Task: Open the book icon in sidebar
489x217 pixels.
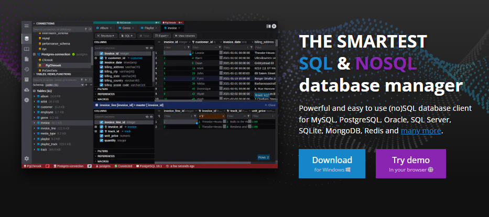Action: tap(27, 49)
